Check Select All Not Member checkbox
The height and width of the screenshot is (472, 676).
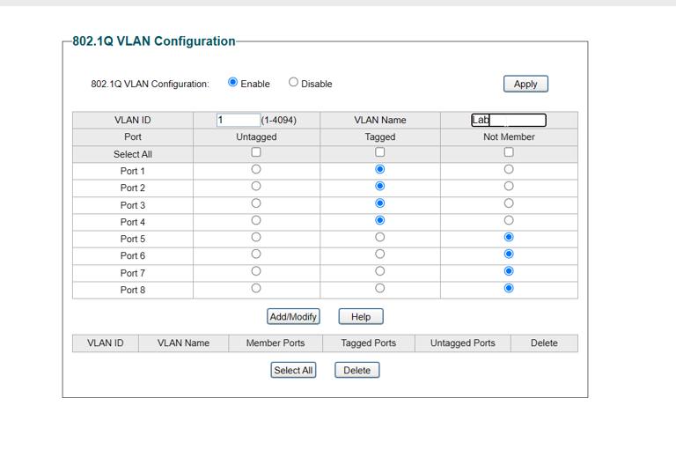tap(509, 152)
